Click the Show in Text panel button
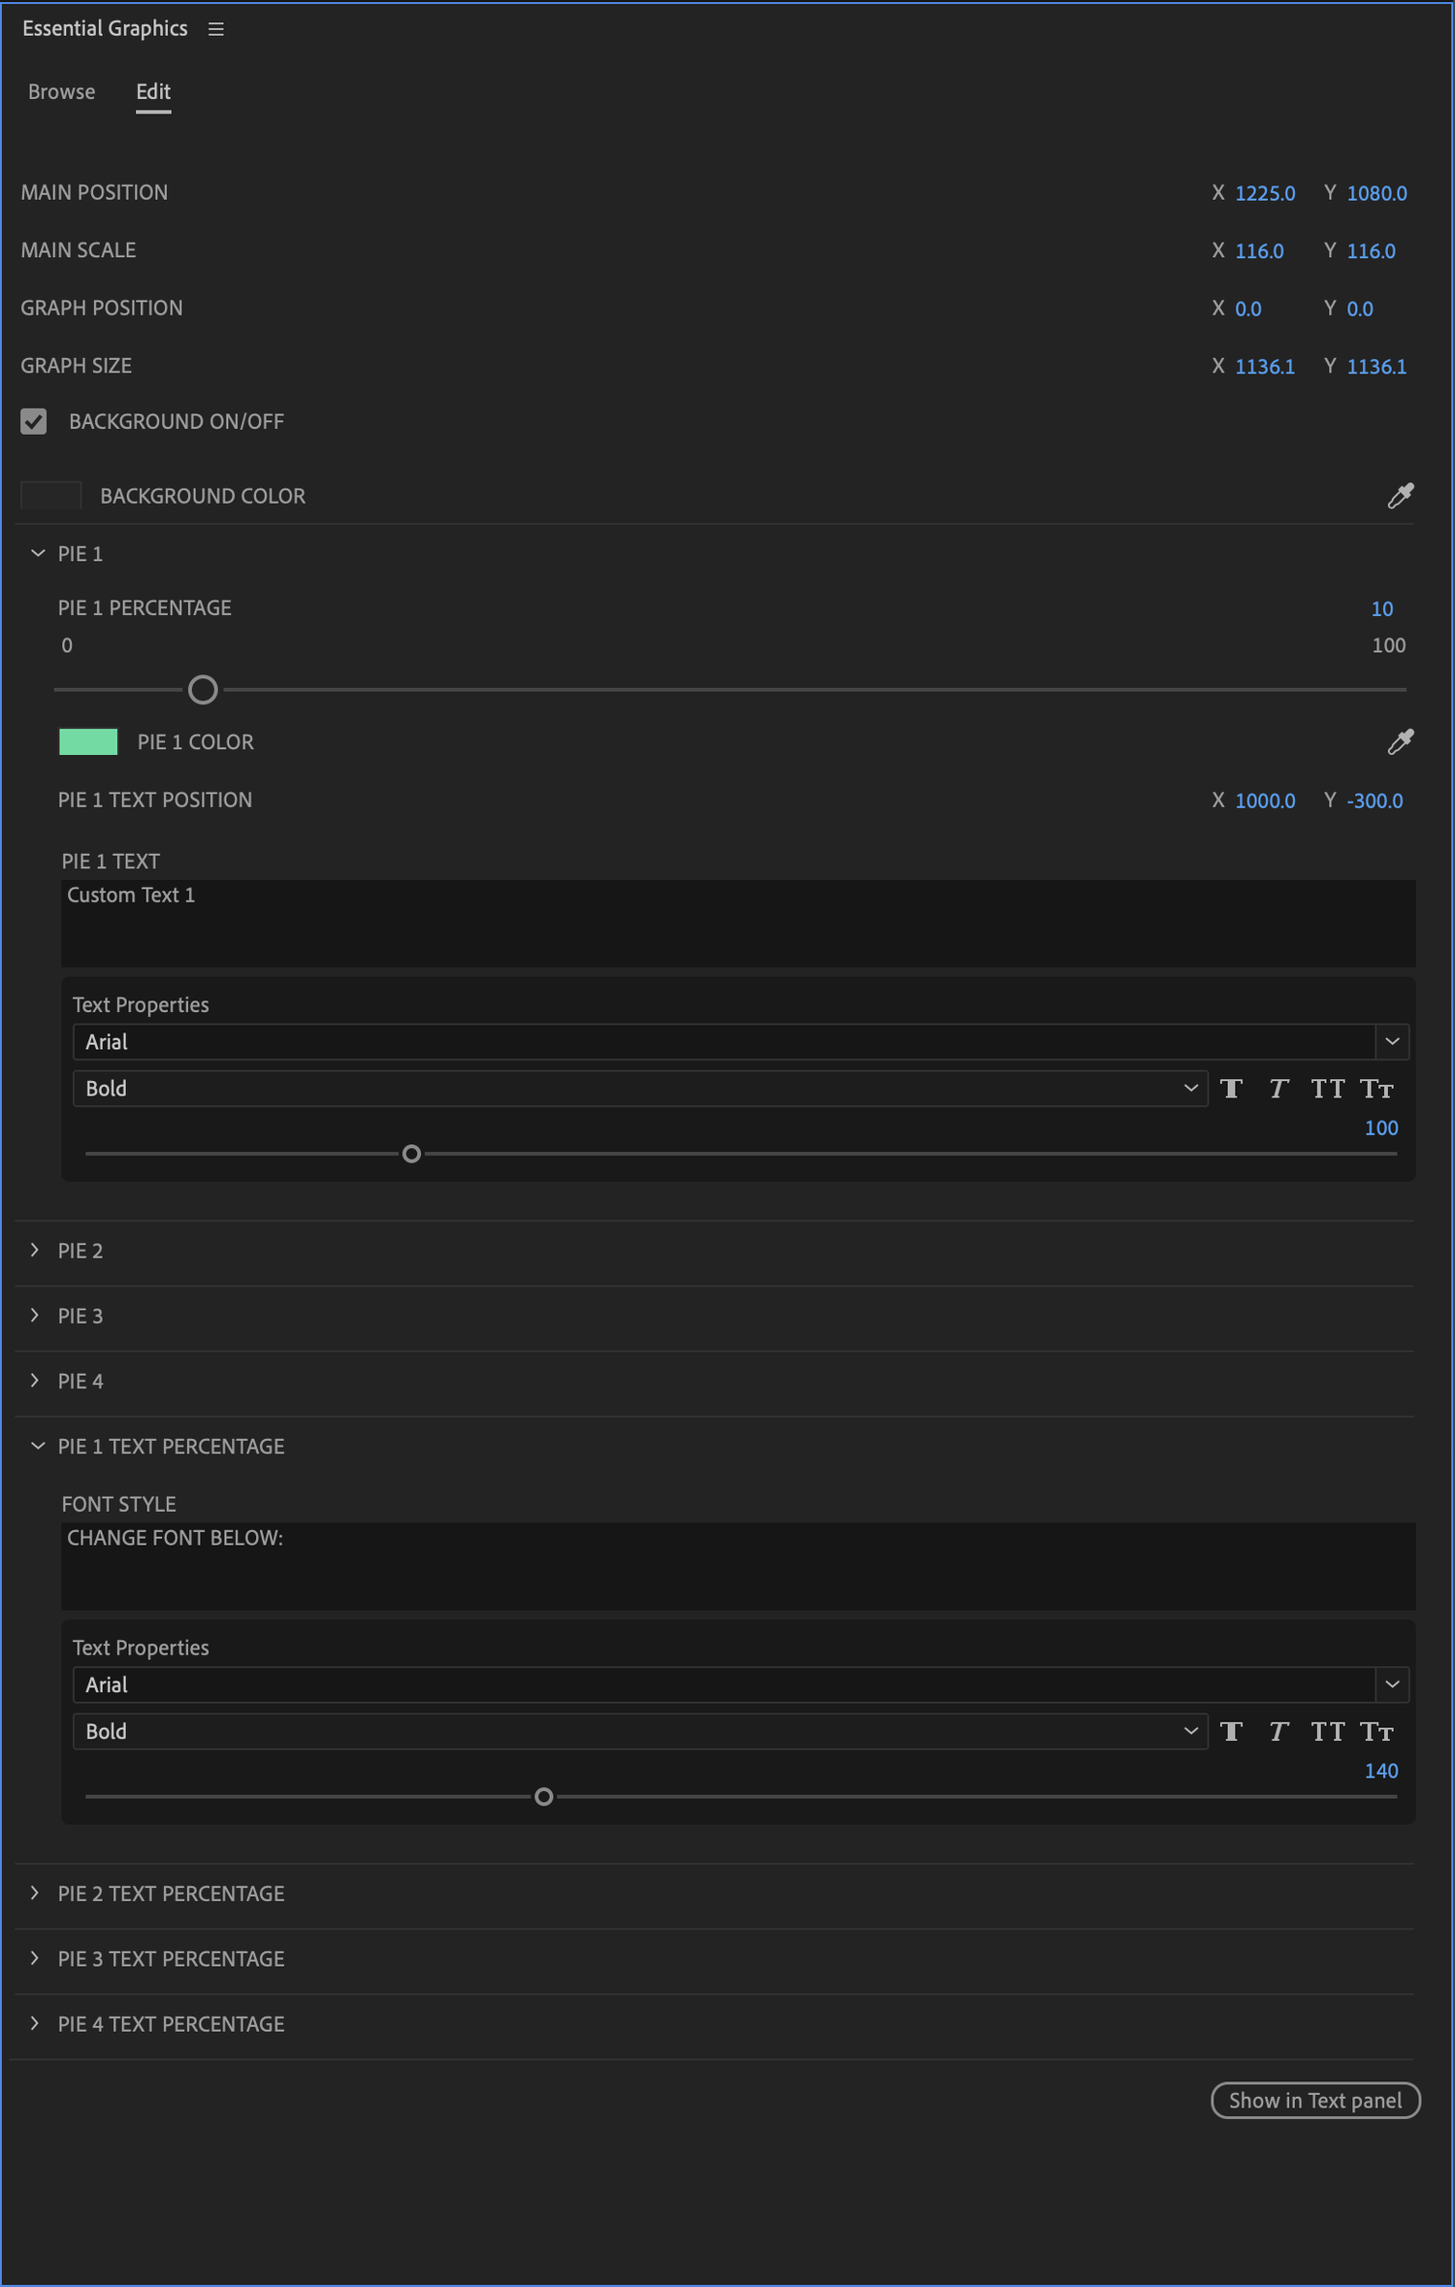 coord(1315,2101)
